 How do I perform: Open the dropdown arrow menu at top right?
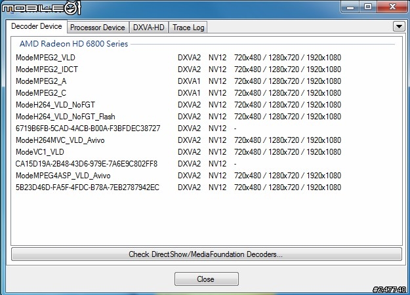click(399, 26)
